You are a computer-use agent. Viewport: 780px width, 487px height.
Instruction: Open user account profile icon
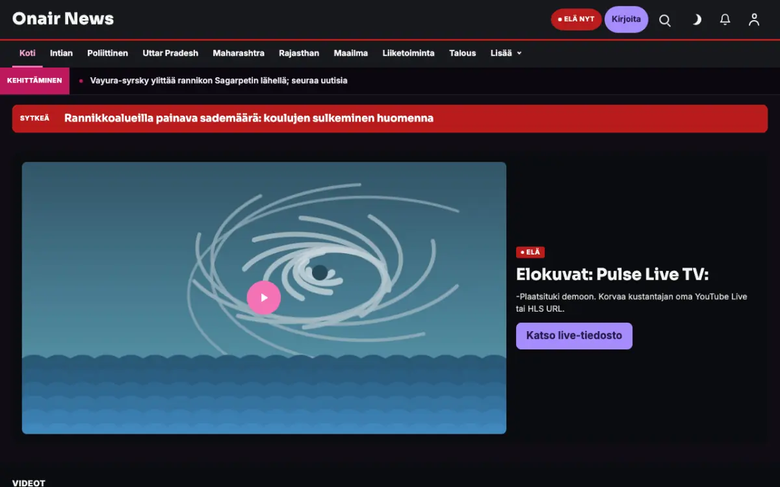754,19
